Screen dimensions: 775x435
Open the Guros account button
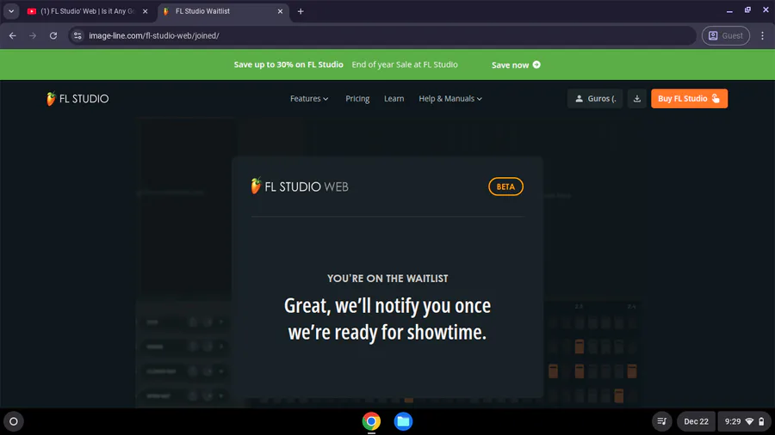click(595, 99)
